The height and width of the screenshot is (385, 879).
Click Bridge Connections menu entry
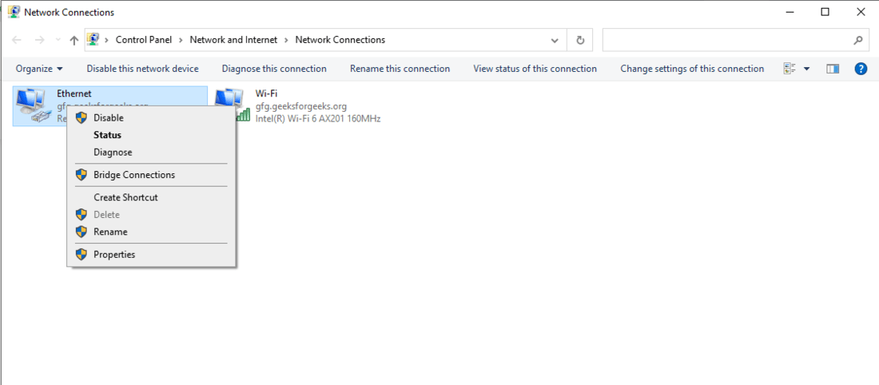point(133,174)
